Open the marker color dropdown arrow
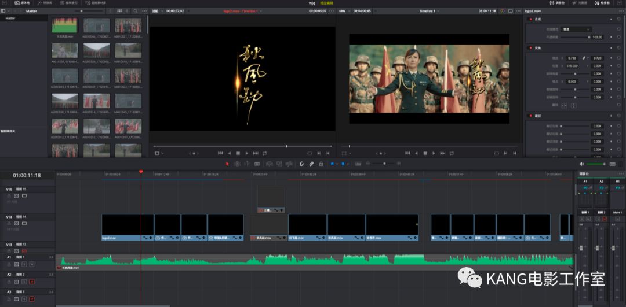 click(x=348, y=164)
